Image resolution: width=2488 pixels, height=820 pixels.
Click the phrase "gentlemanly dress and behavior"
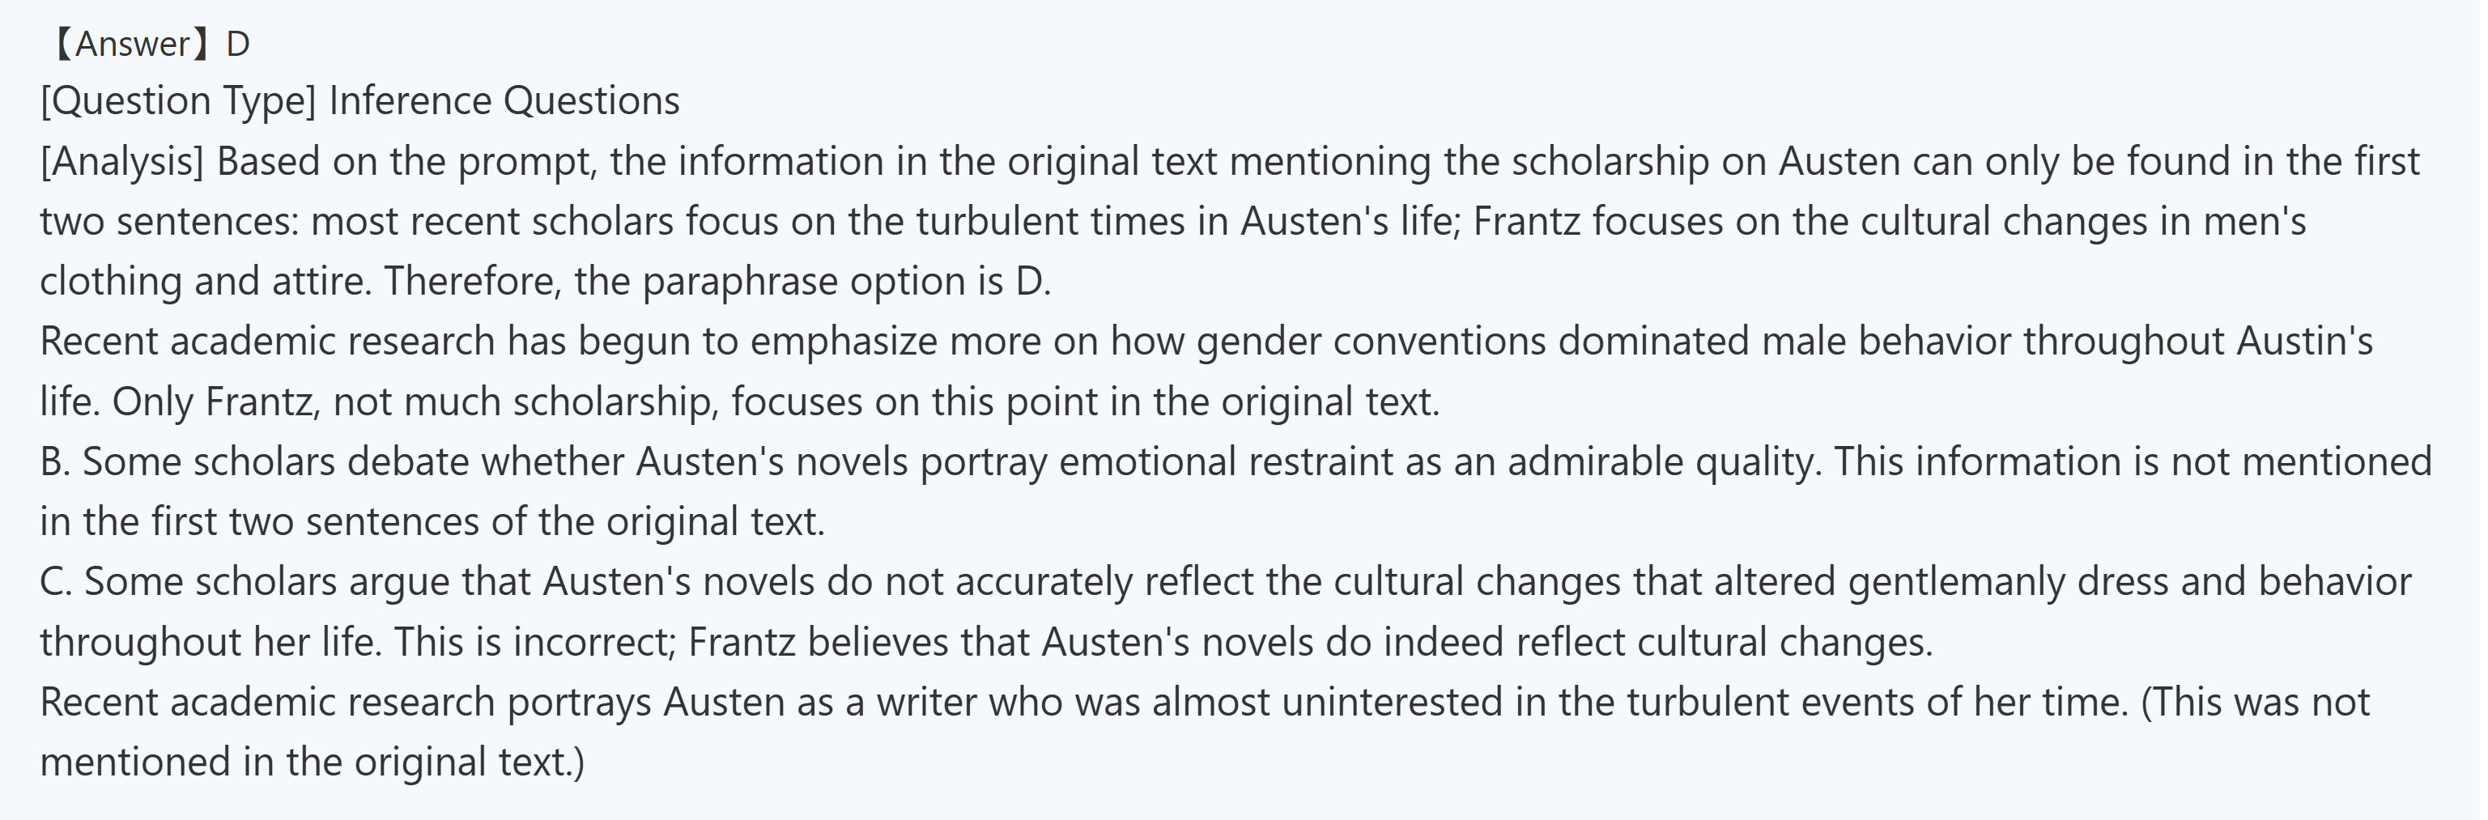(2129, 581)
